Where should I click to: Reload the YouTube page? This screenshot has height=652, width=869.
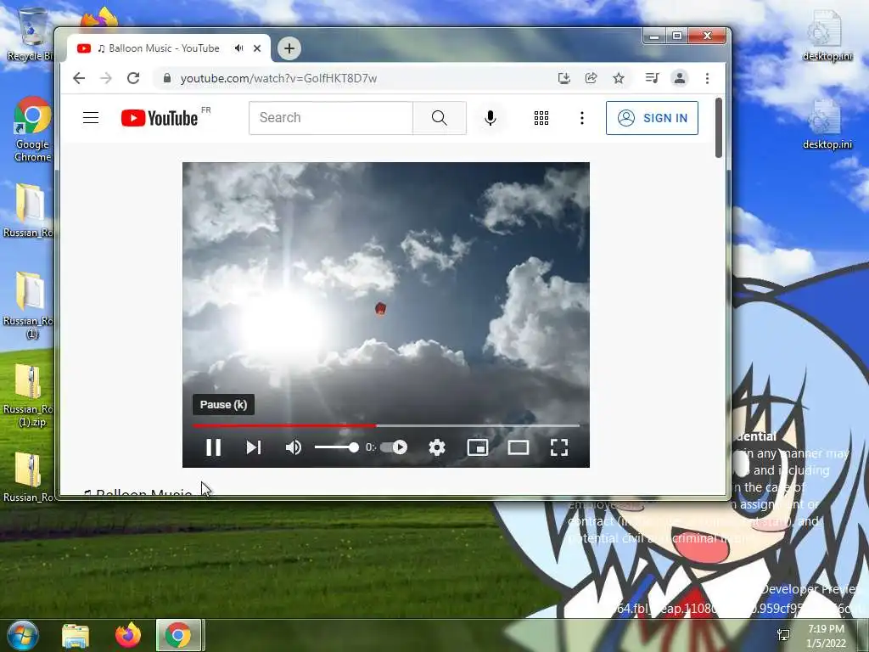pyautogui.click(x=133, y=78)
